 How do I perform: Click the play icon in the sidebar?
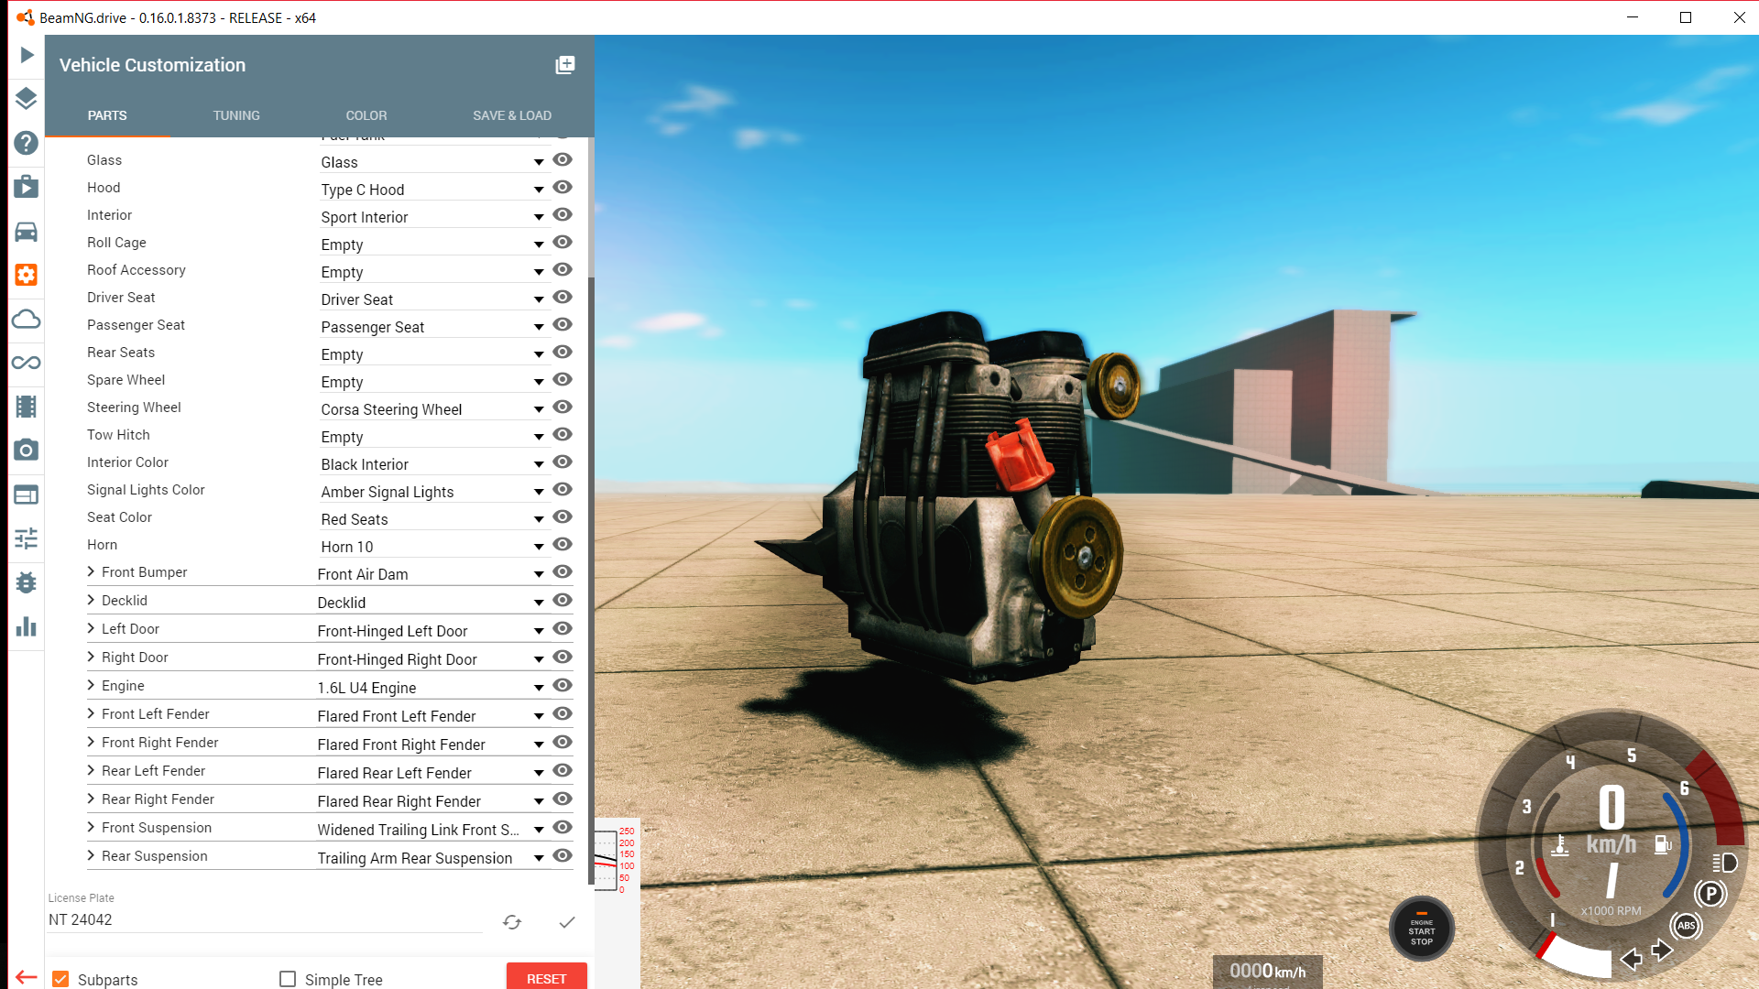point(27,55)
